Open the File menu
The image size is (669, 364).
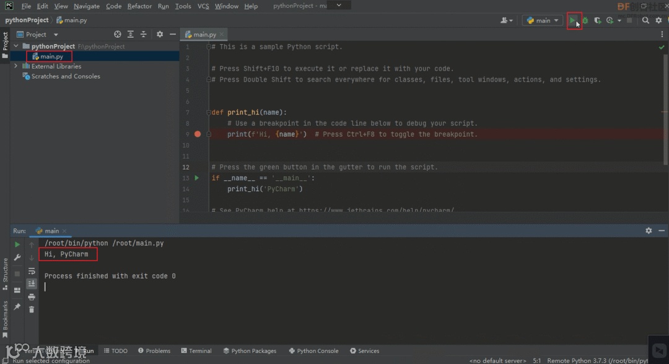pyautogui.click(x=26, y=6)
